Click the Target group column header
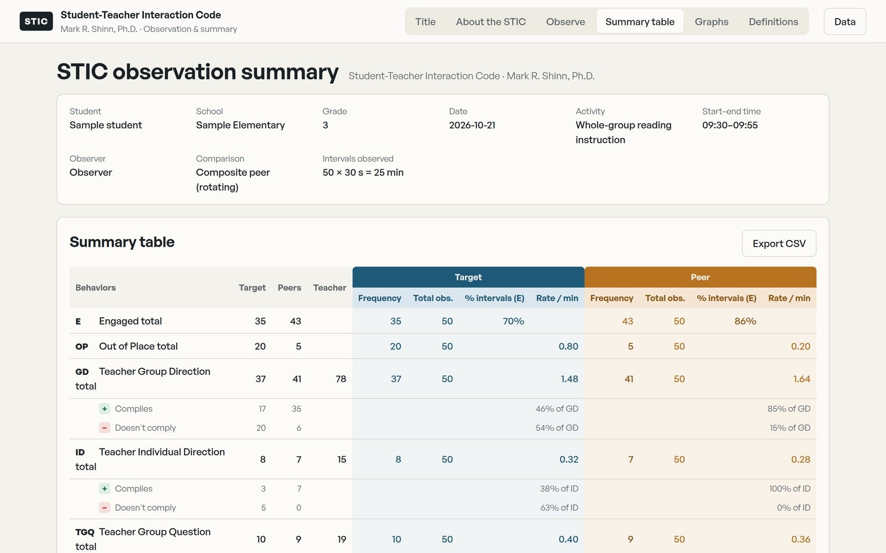 tap(468, 277)
